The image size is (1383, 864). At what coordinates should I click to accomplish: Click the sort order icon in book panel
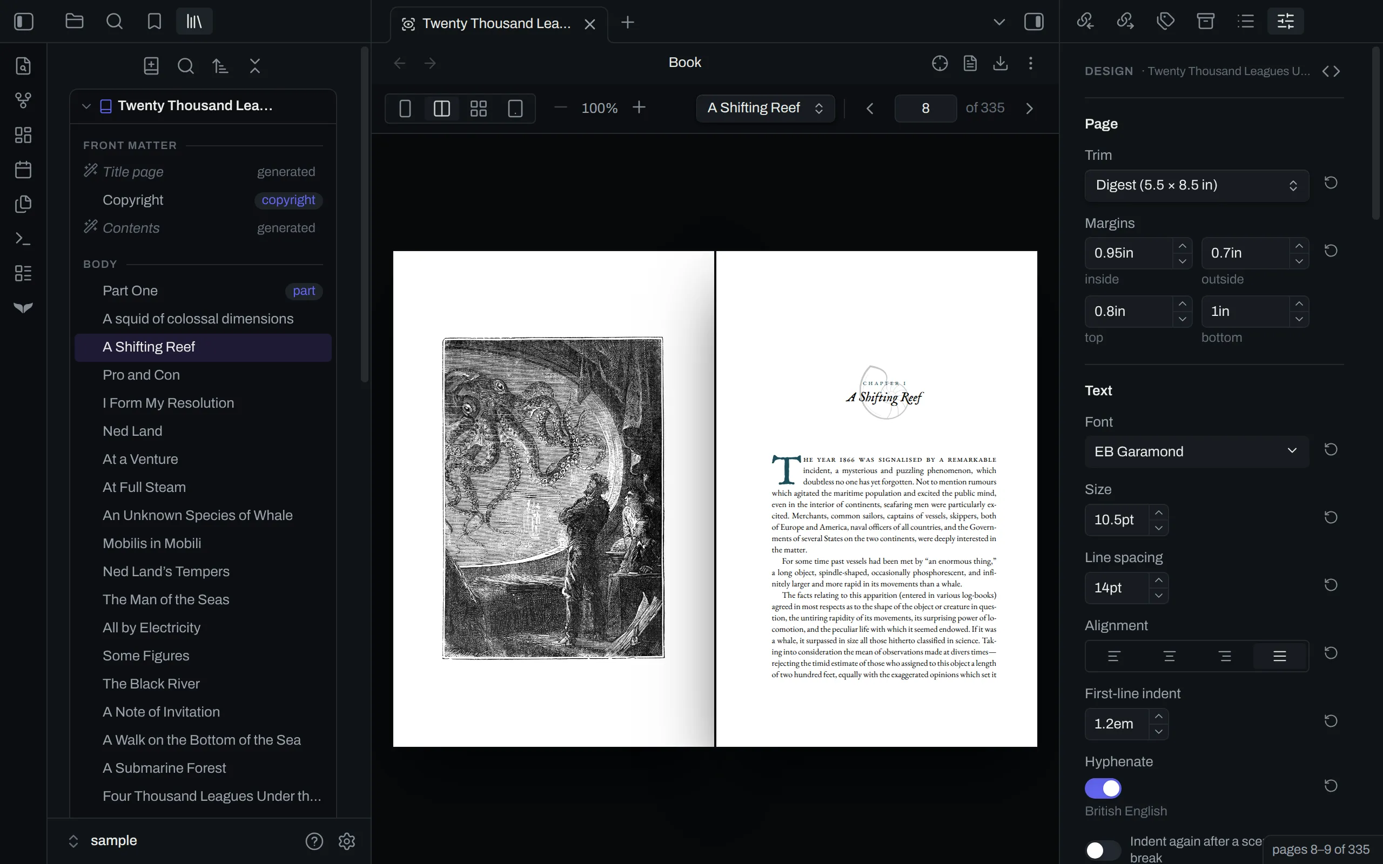pyautogui.click(x=220, y=66)
